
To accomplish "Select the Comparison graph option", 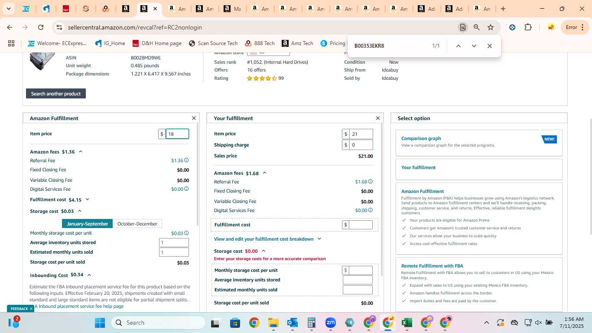I will click(479, 143).
